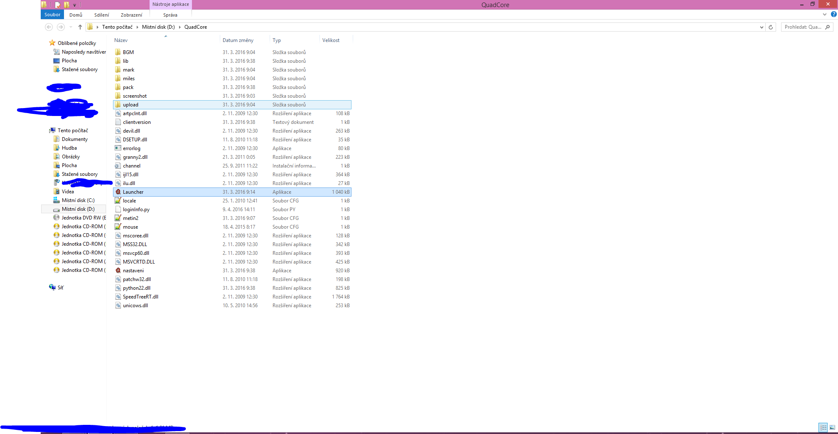
Task: Select the SpeedTreeRT.dll file name
Action: (140, 297)
